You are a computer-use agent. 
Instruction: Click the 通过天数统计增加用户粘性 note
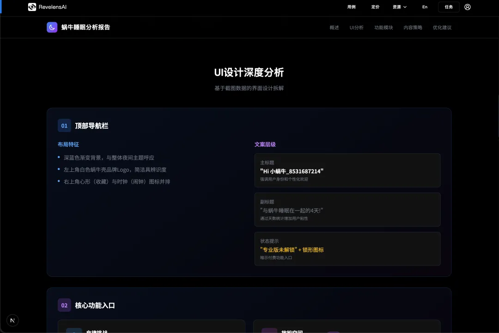tap(284, 218)
